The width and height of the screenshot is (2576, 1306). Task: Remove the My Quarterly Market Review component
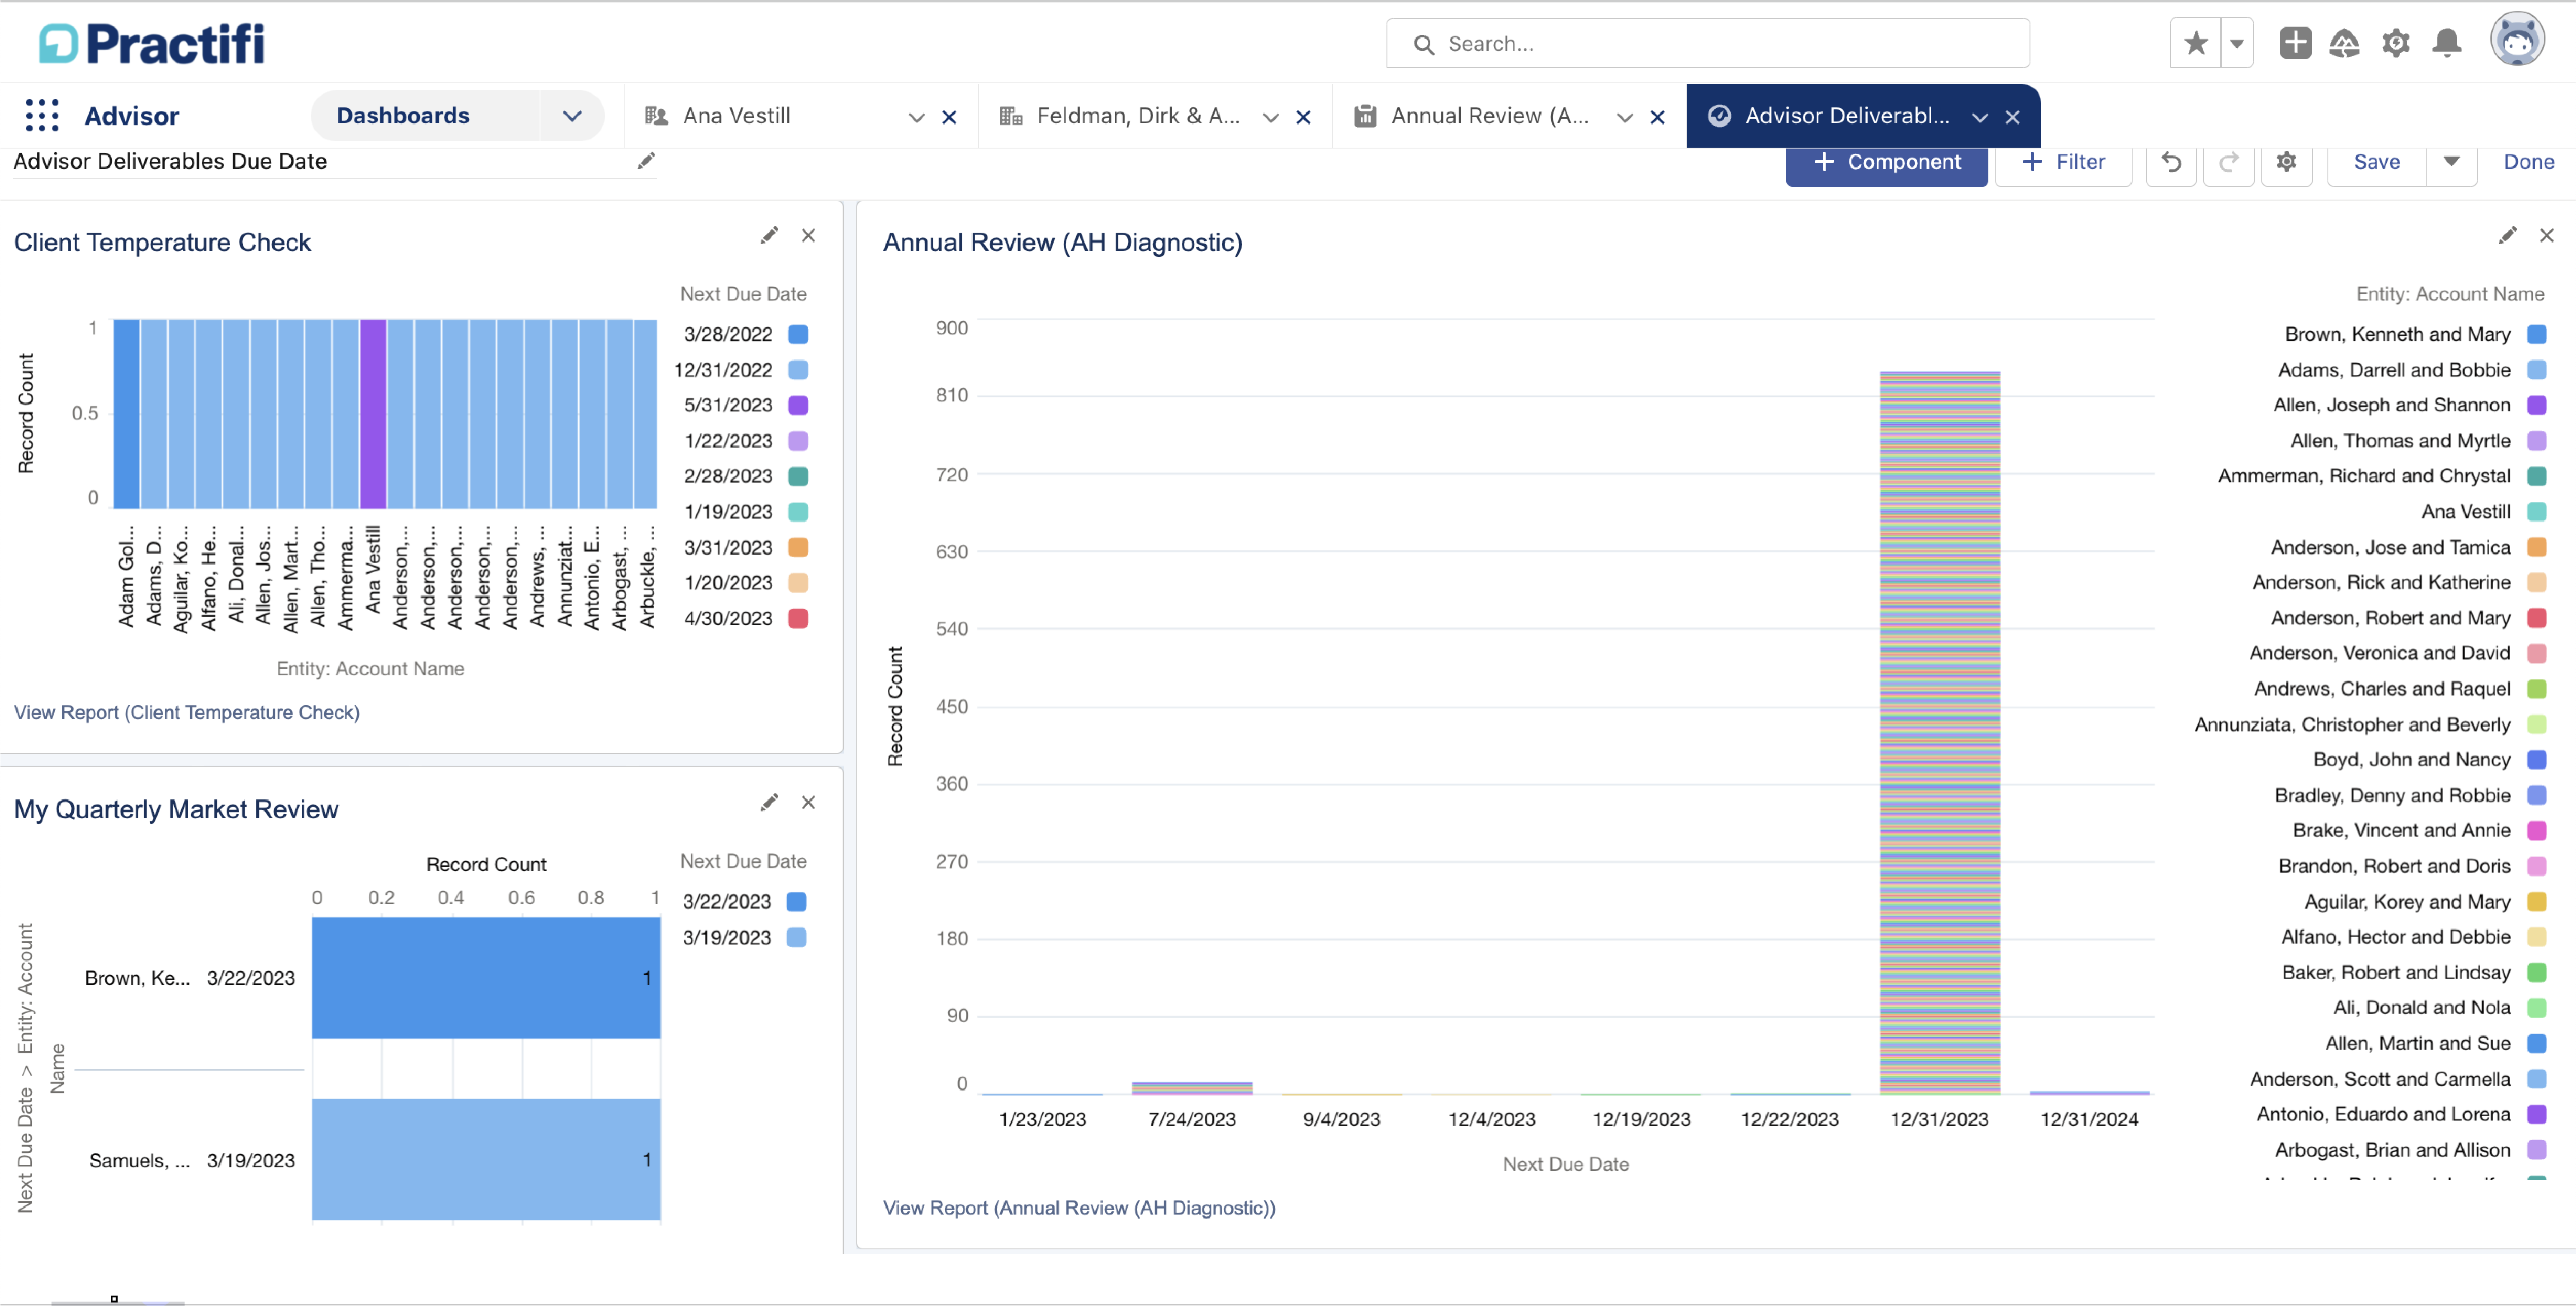808,803
